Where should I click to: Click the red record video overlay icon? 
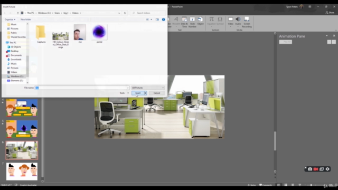[316, 169]
